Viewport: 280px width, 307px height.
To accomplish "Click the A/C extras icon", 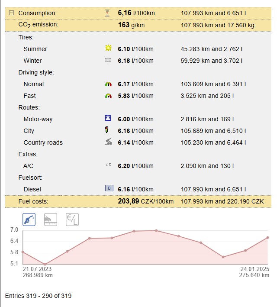I will 108,165.
